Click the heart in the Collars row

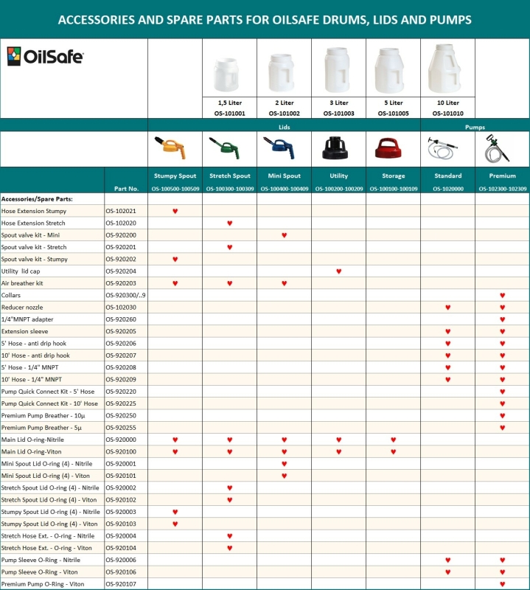502,295
